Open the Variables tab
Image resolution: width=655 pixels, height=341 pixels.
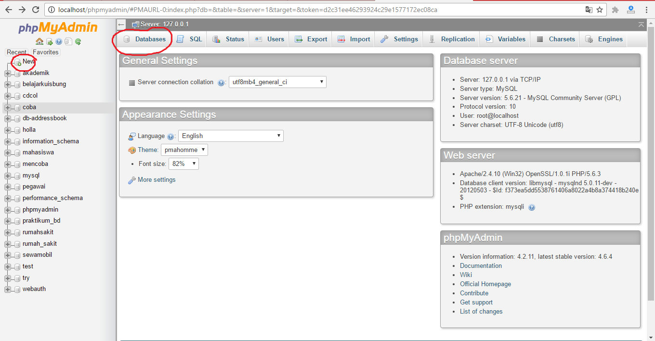point(506,39)
